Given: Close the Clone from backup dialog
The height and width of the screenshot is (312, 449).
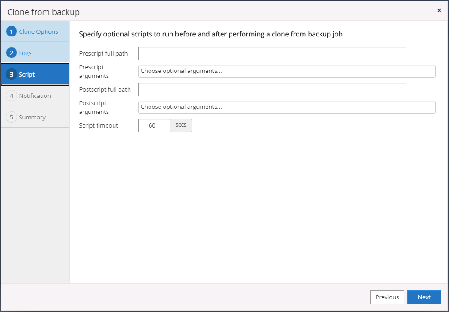Looking at the screenshot, I should (439, 10).
